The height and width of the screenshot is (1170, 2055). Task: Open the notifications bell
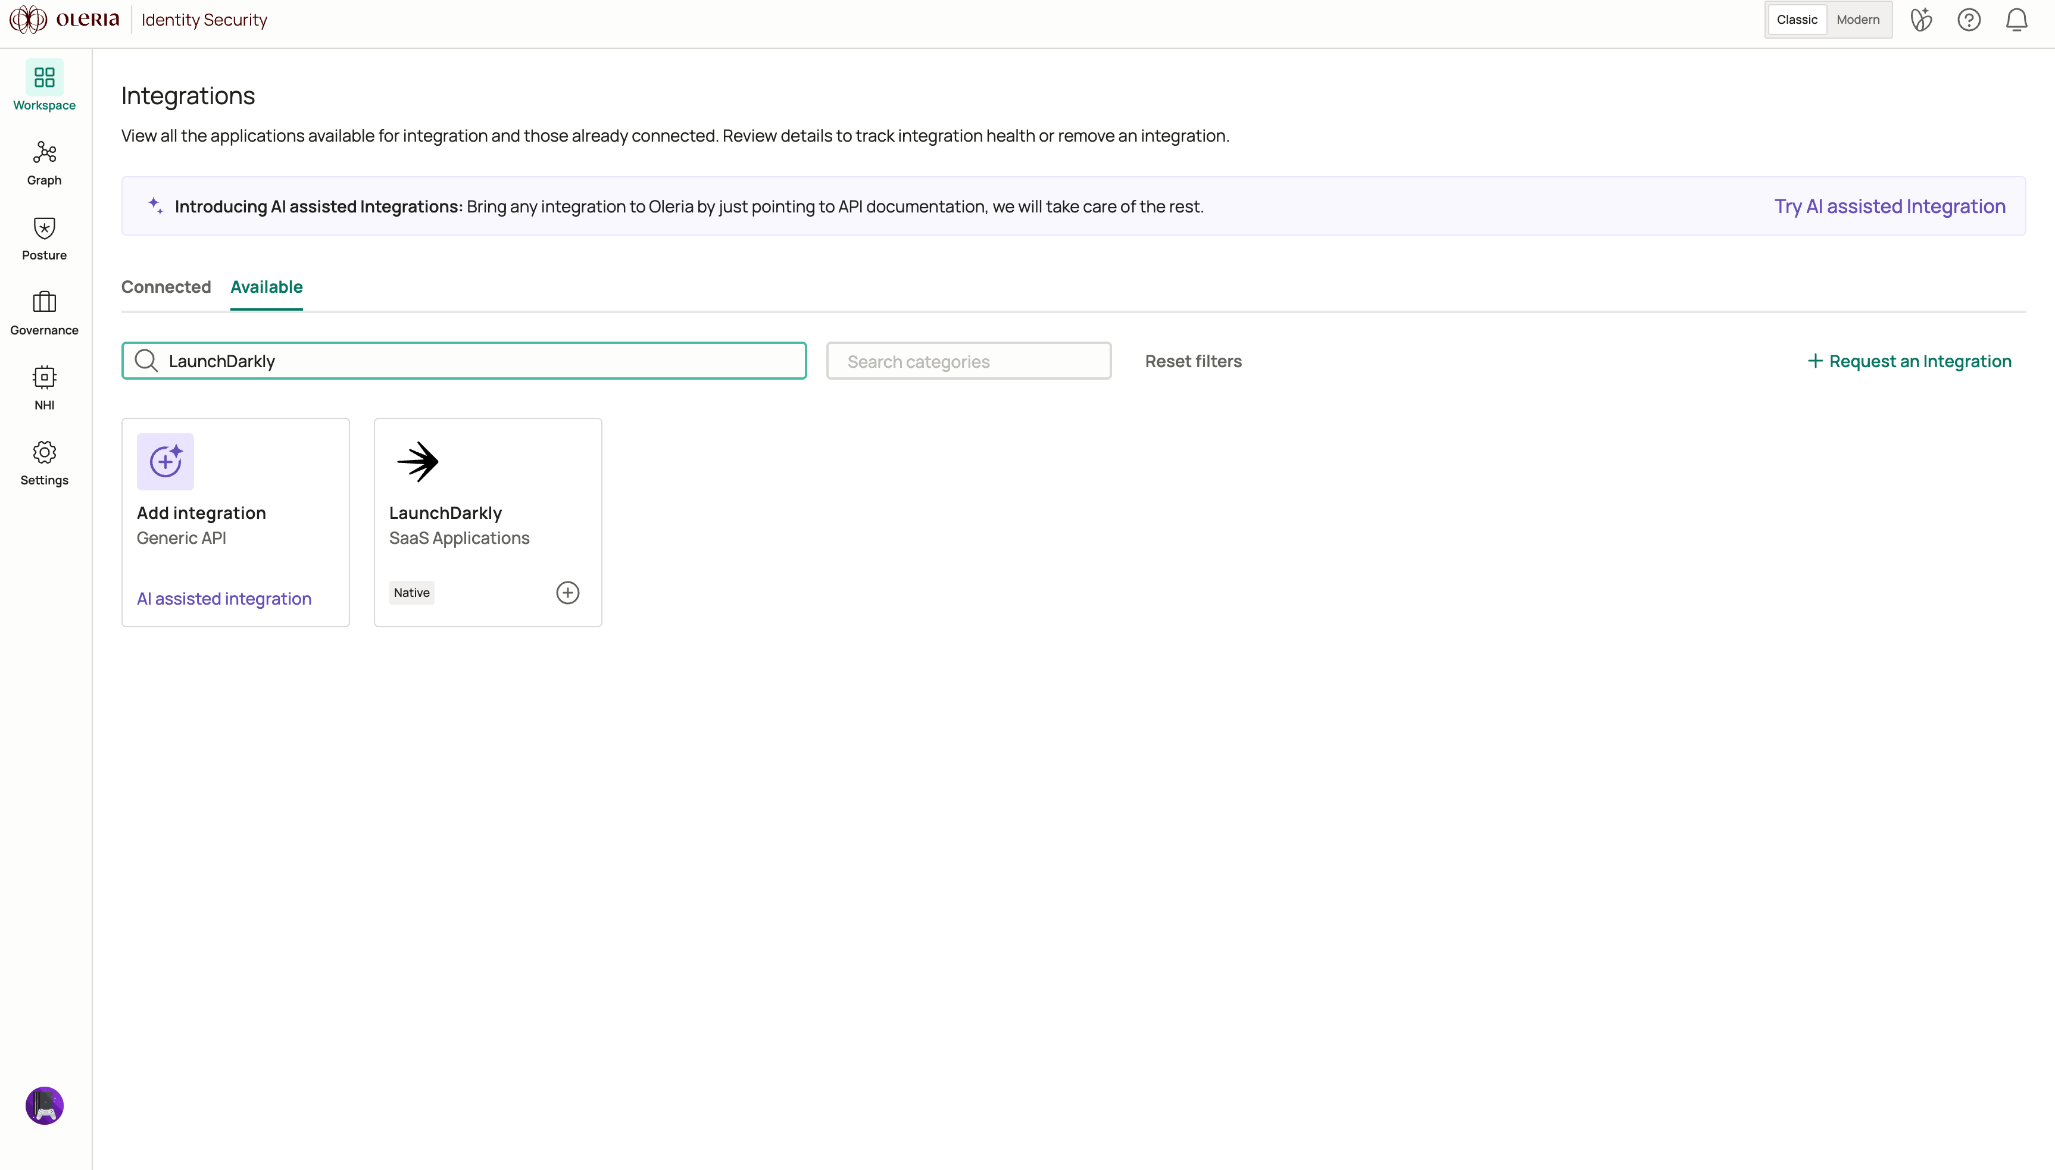(2016, 20)
